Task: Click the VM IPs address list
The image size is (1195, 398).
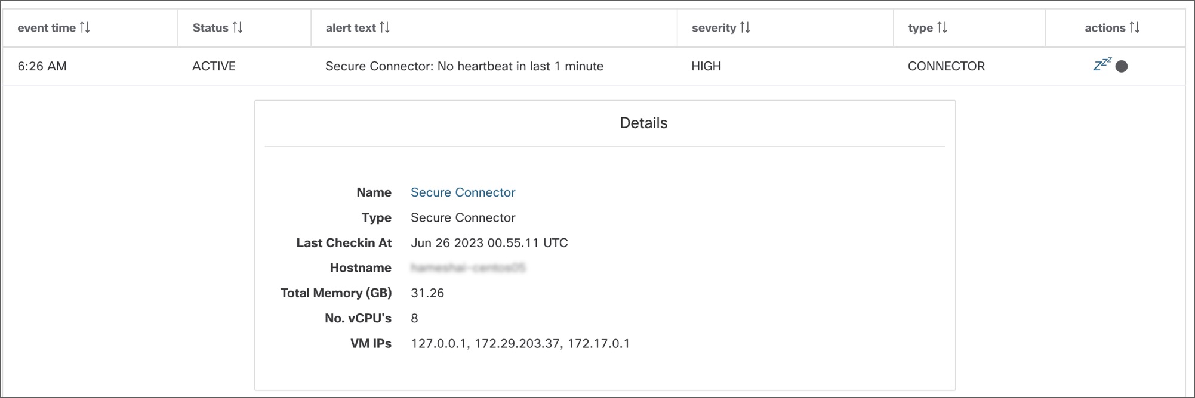Action: click(520, 344)
